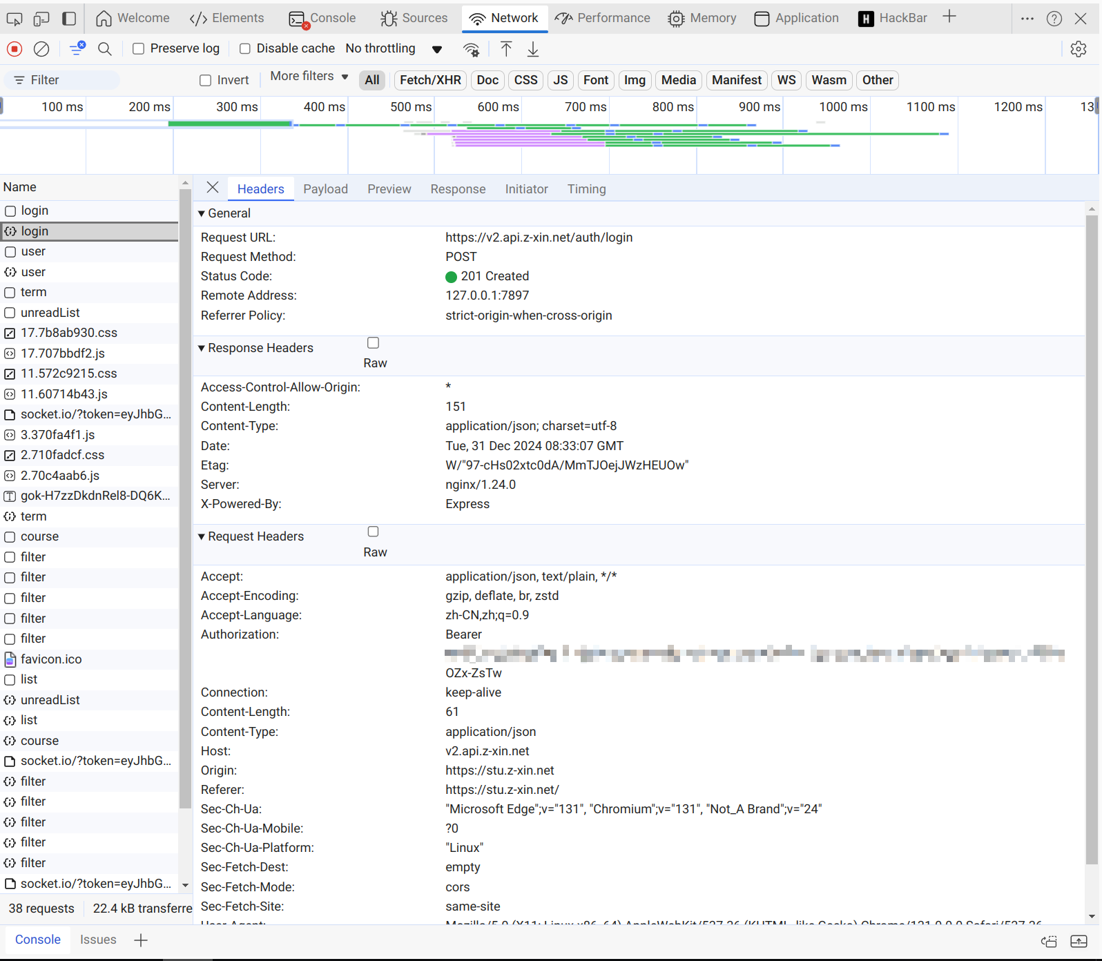Image resolution: width=1102 pixels, height=961 pixels.
Task: Switch to the Payload tab
Action: tap(326, 189)
